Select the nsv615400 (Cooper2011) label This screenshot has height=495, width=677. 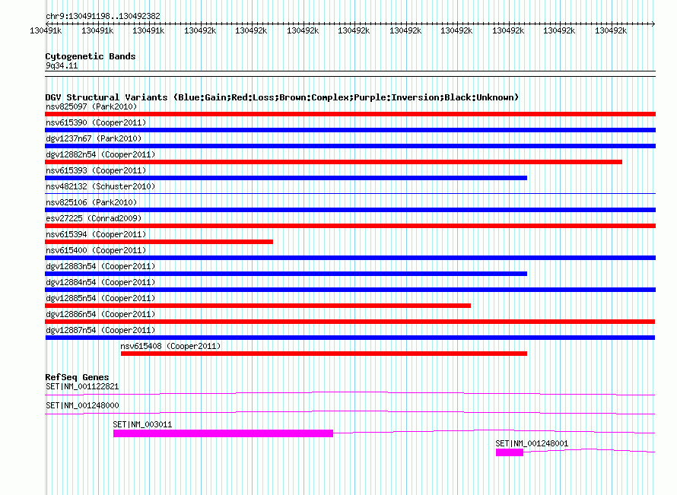coord(96,250)
